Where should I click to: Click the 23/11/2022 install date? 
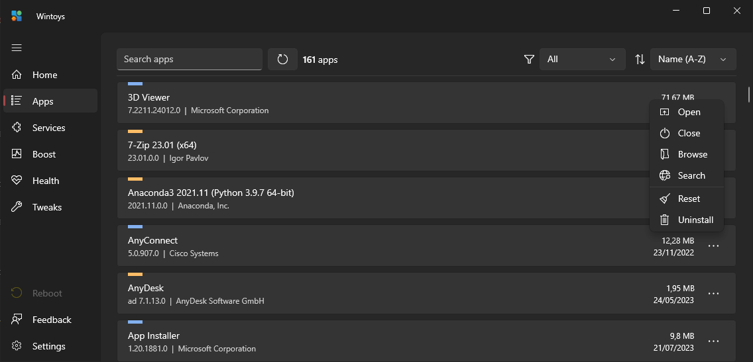[x=673, y=252]
